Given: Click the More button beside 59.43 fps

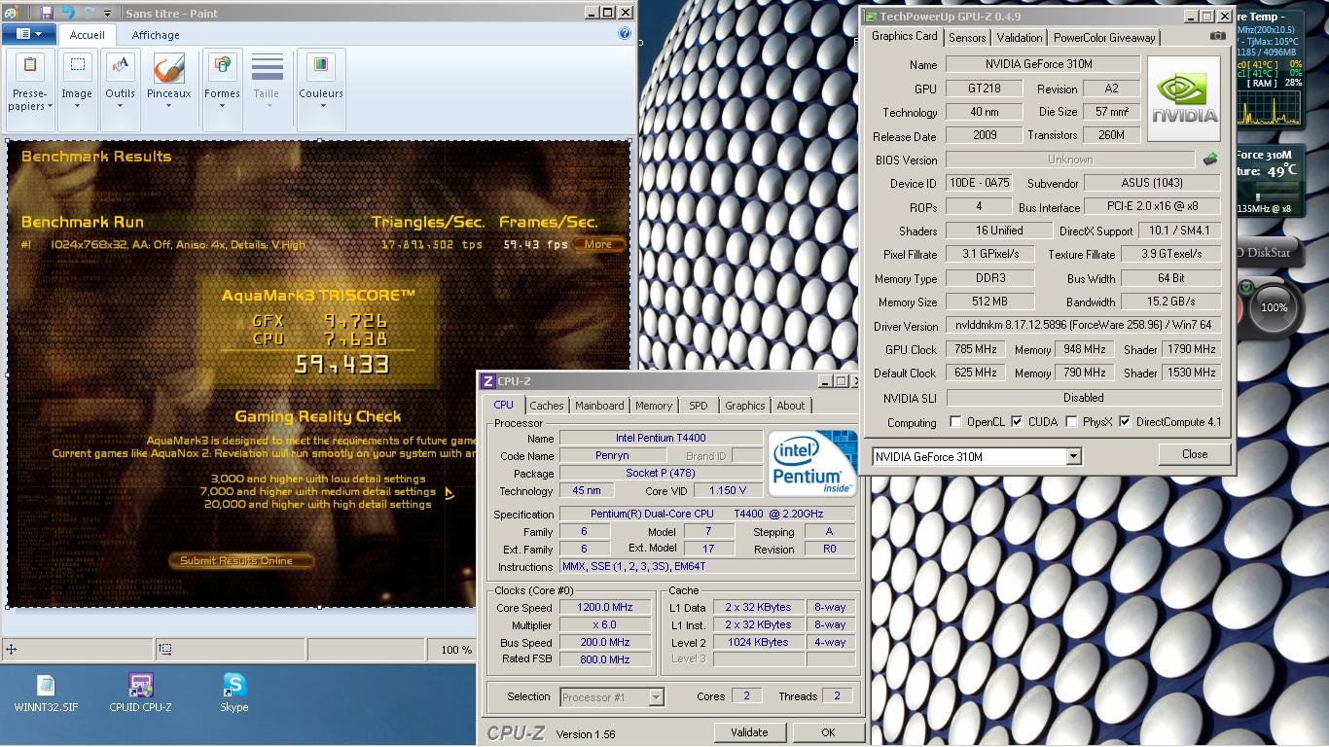Looking at the screenshot, I should click(x=598, y=244).
